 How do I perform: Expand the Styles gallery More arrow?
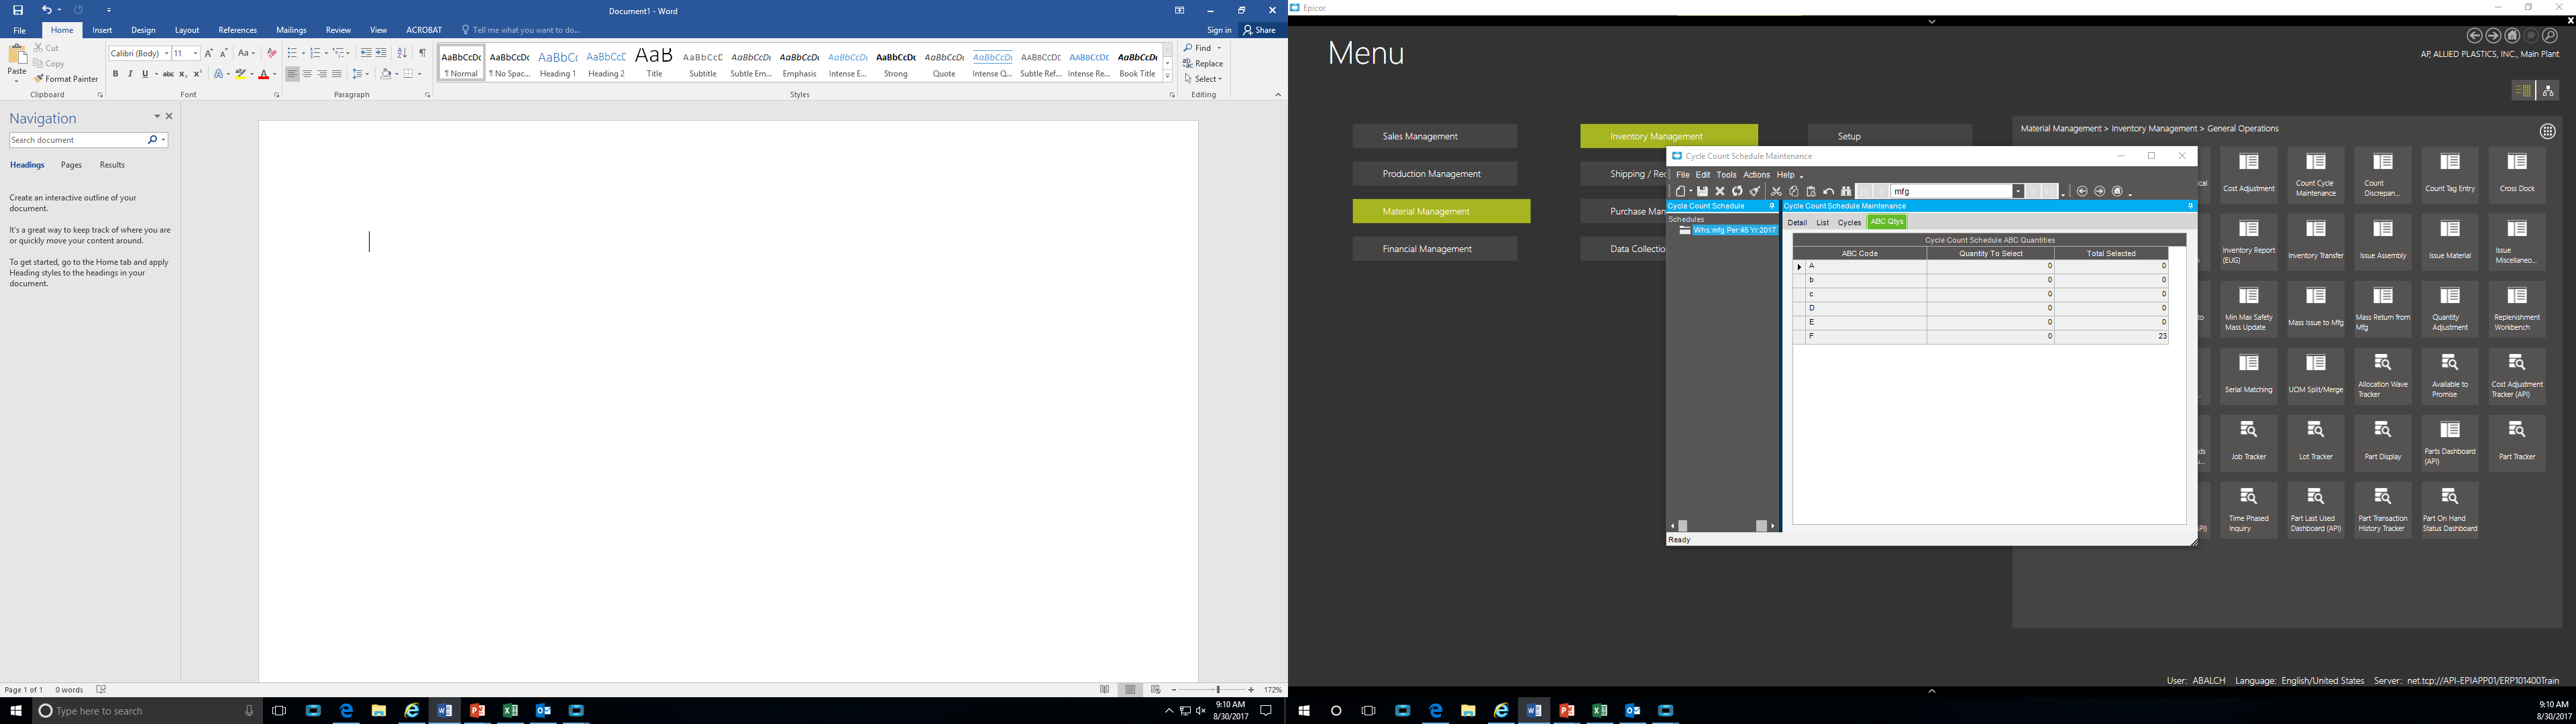tap(1167, 77)
